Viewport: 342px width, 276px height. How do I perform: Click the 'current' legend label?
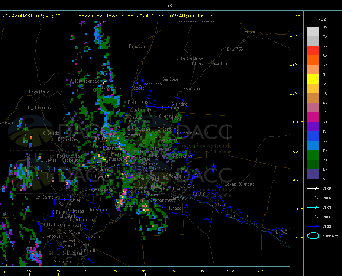point(330,236)
